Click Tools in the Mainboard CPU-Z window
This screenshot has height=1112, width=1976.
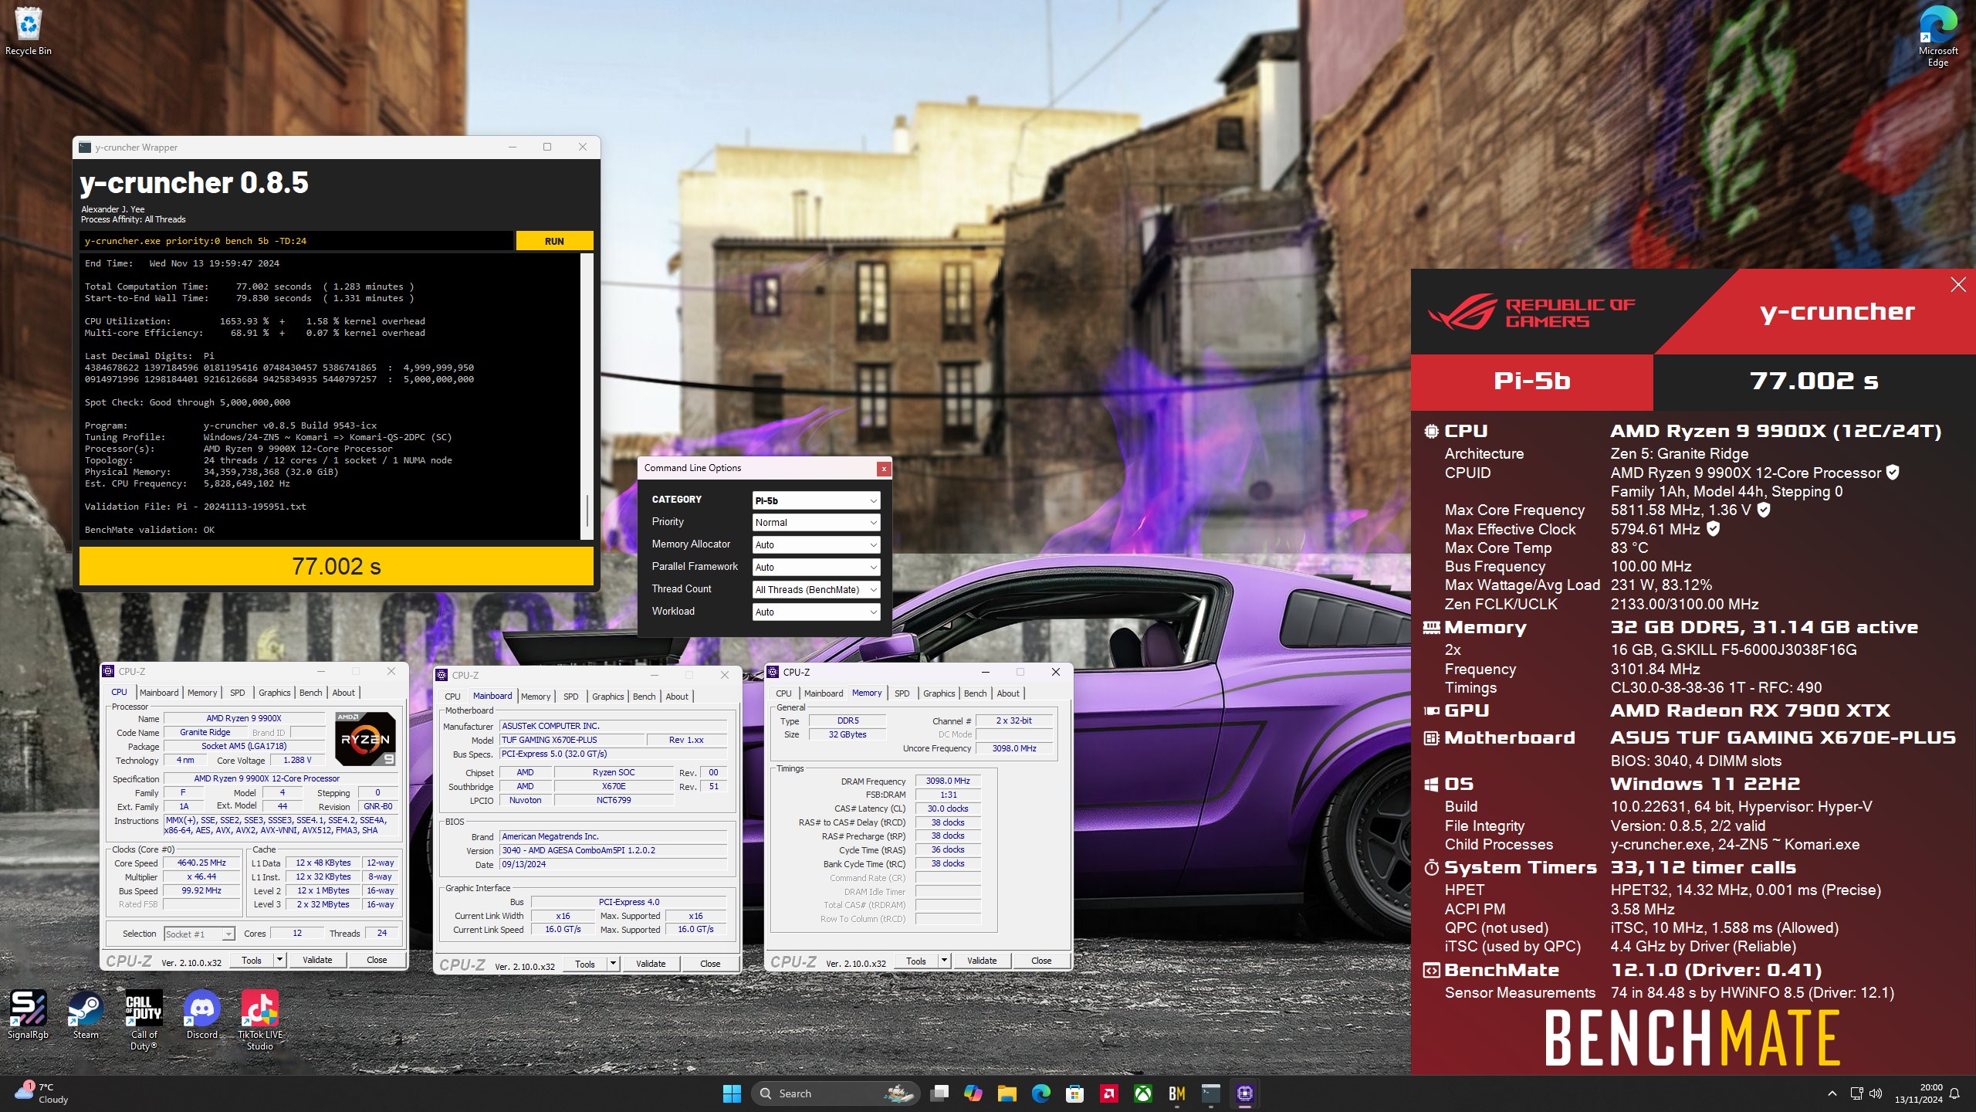[x=585, y=964]
